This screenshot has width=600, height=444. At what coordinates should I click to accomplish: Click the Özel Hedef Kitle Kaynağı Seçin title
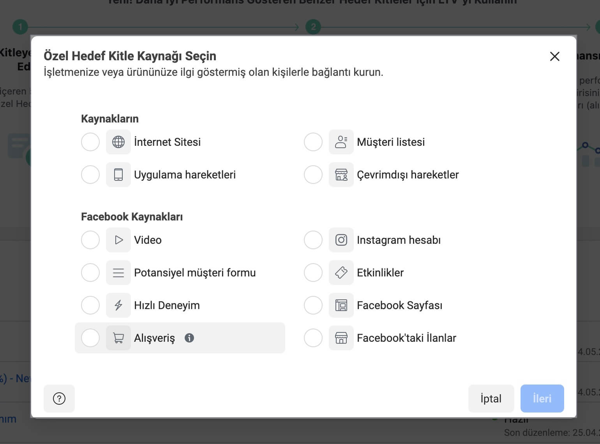(x=130, y=56)
